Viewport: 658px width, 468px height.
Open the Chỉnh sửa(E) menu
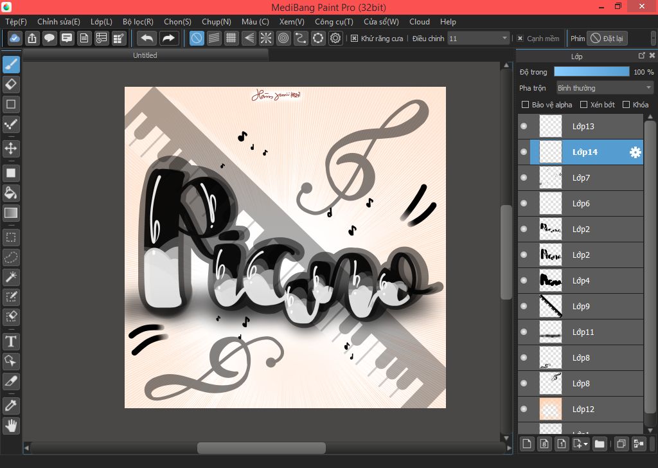pyautogui.click(x=58, y=22)
